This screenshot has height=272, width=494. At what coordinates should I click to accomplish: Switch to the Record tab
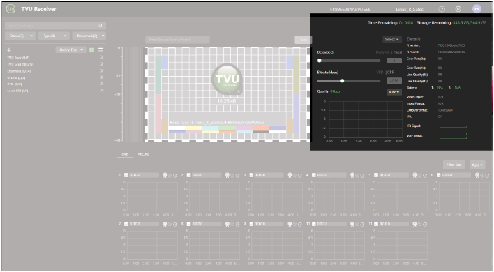(144, 154)
